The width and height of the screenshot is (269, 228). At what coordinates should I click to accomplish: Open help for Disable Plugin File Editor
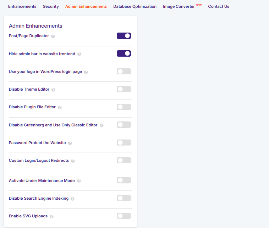tap(60, 107)
